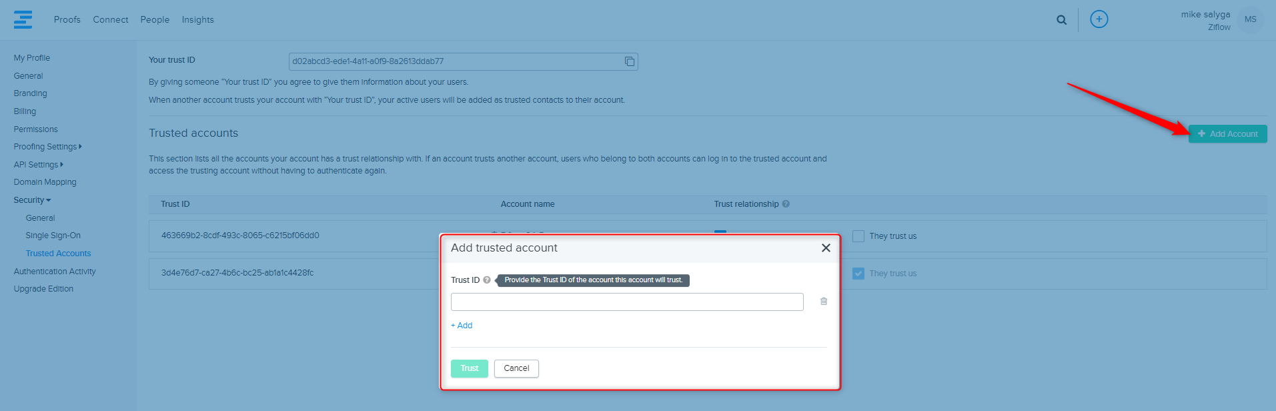The height and width of the screenshot is (411, 1276).
Task: Close the Add trusted account dialog
Action: coord(826,248)
